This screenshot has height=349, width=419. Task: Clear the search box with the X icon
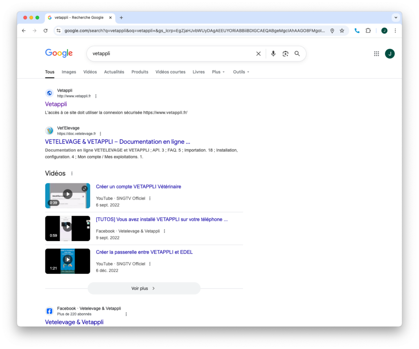tap(258, 54)
